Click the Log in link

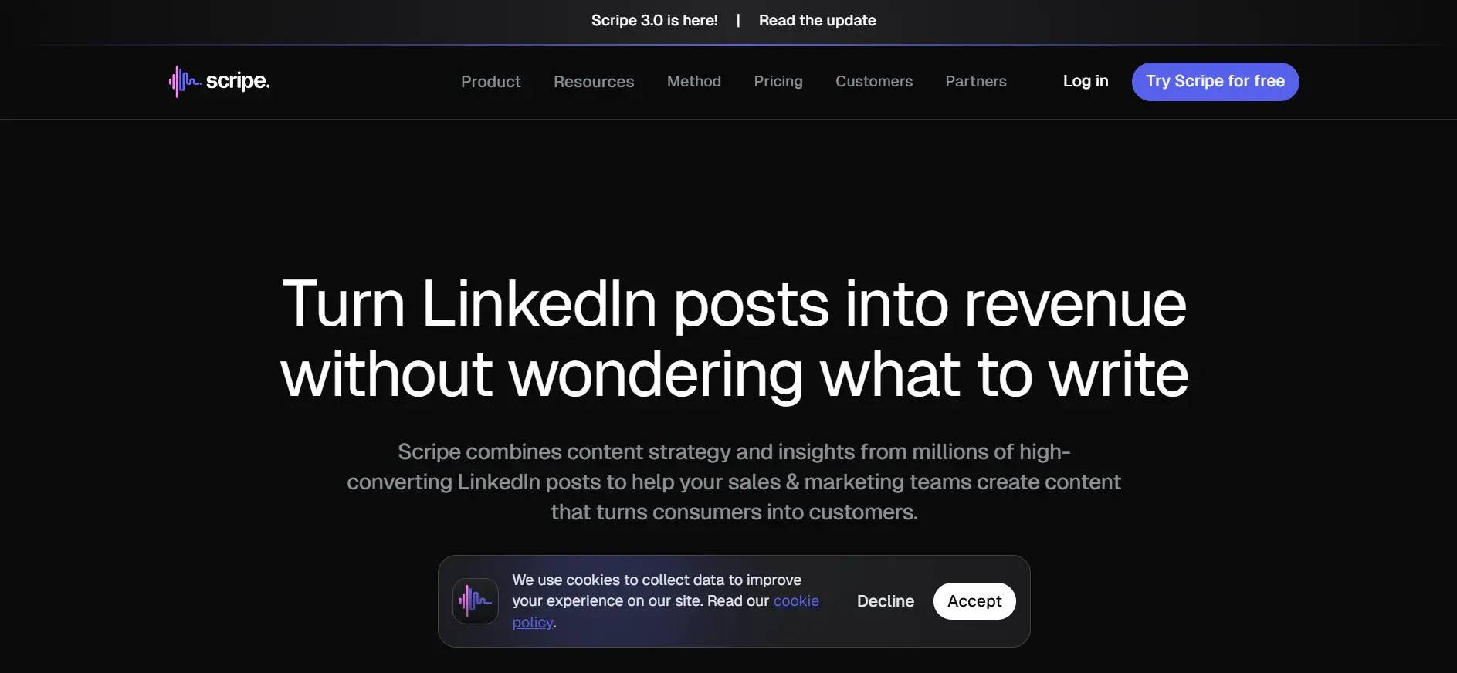coord(1085,80)
